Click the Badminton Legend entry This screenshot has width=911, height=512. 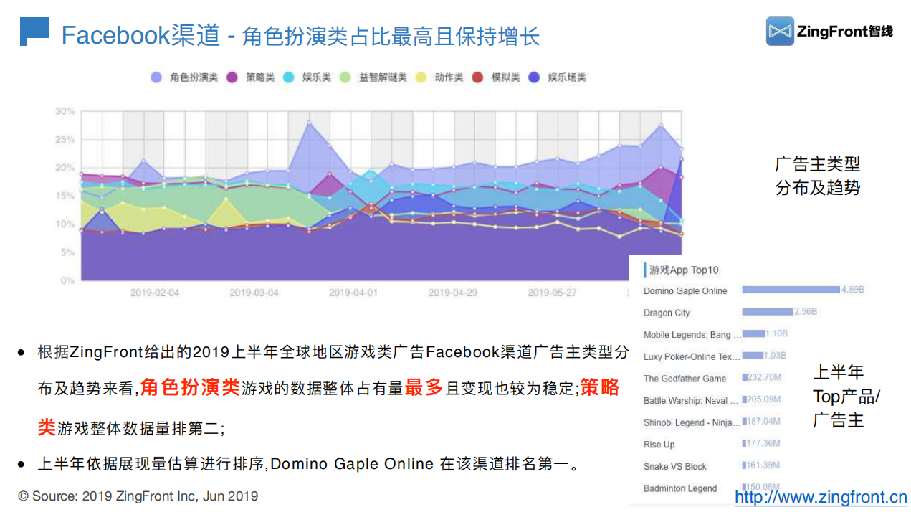(679, 488)
